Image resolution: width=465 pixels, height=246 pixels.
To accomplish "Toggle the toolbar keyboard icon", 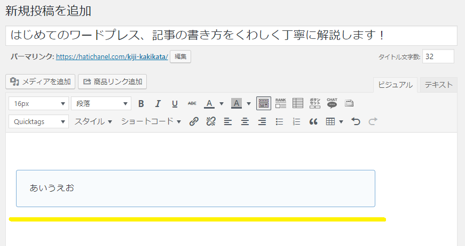I will point(264,103).
